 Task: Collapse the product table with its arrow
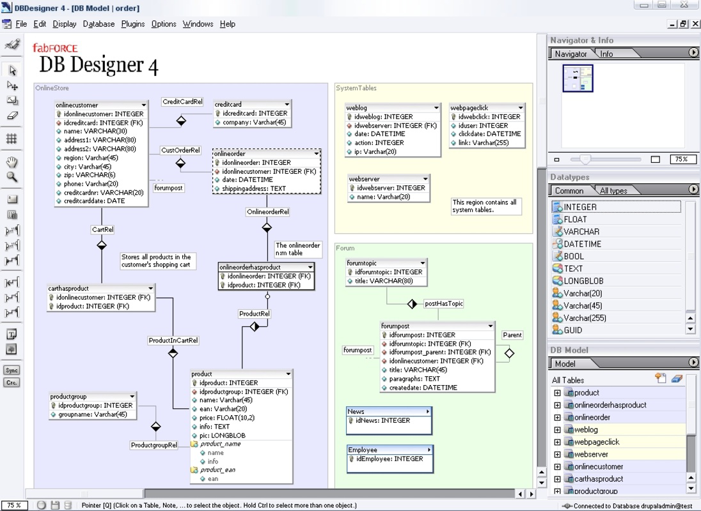coord(288,374)
